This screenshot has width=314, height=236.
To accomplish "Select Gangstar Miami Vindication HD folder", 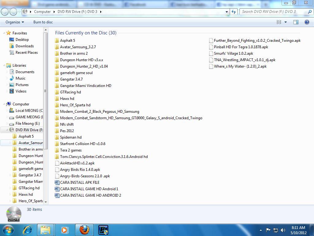I will coord(83,86).
